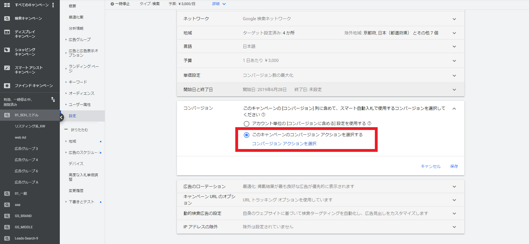Click the 保存 button
529x244 pixels.
[454, 166]
